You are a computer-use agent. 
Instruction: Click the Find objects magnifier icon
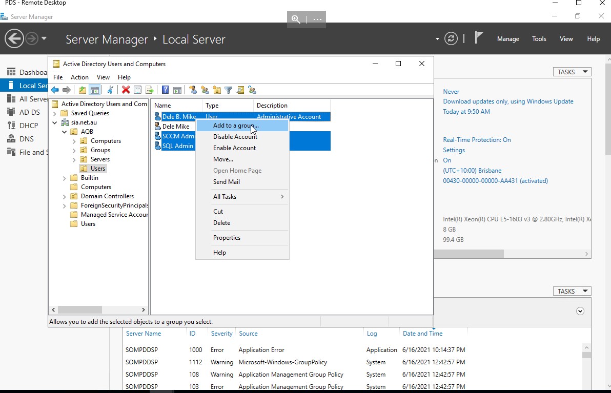tap(240, 90)
